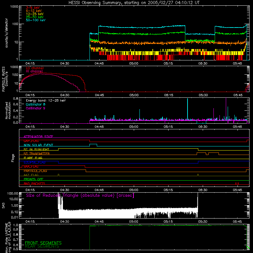Click the SAS axis label
The height and width of the screenshot is (253, 253).
(3, 206)
